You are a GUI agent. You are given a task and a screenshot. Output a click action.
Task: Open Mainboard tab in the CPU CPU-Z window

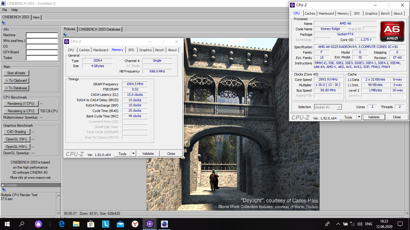click(326, 13)
